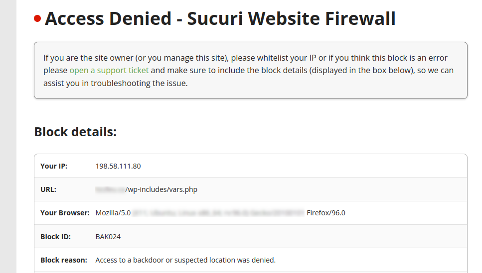This screenshot has width=482, height=273.
Task: Click the Your Browser label
Action: click(65, 213)
